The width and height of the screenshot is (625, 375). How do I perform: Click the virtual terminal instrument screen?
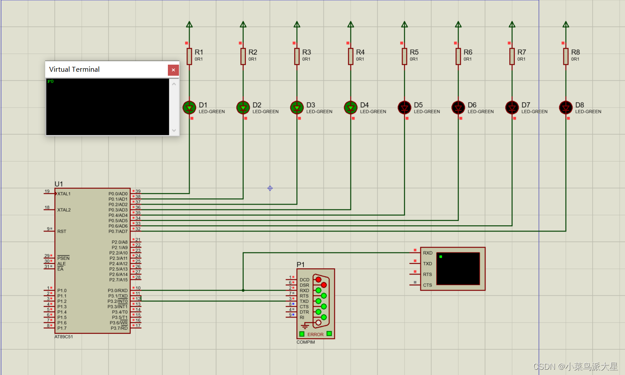coord(458,269)
